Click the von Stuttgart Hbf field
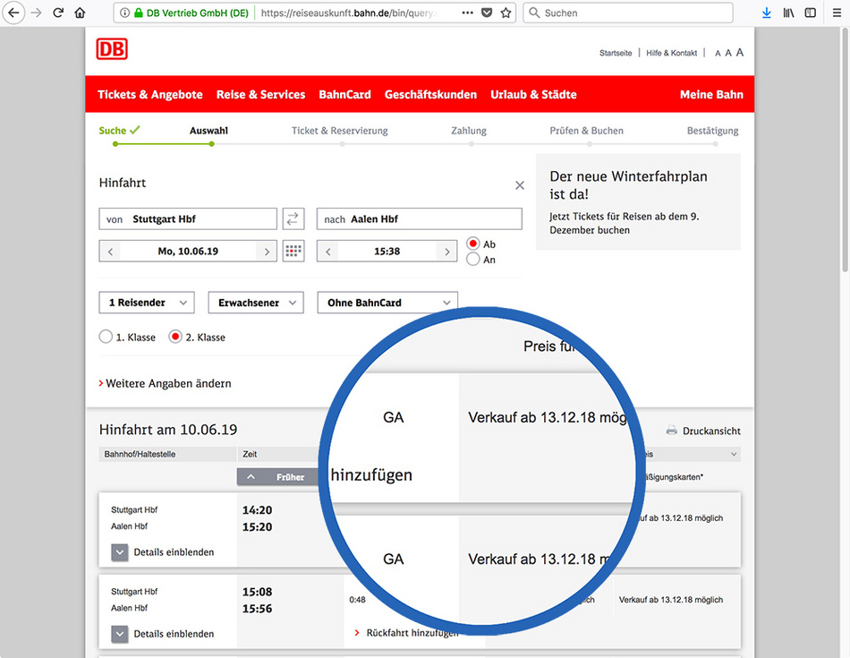This screenshot has height=658, width=850. click(x=188, y=218)
